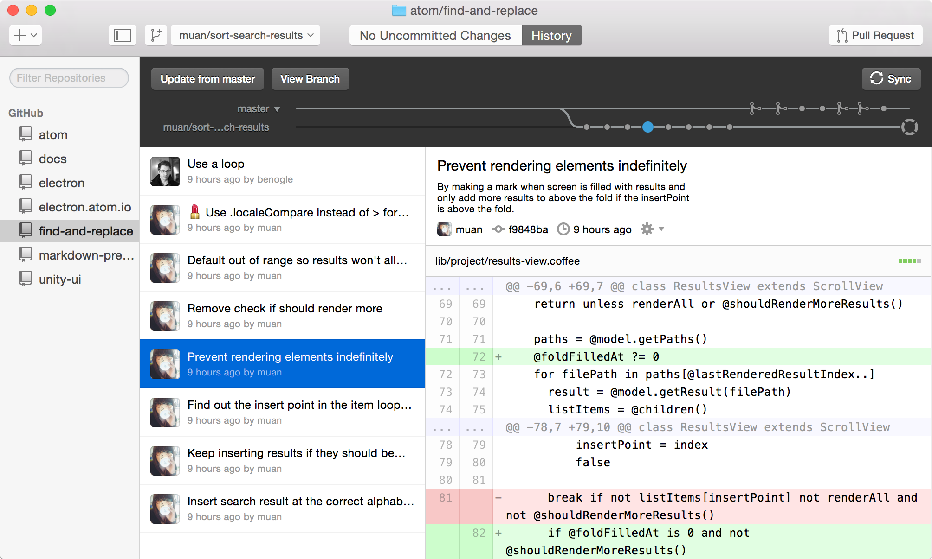Image resolution: width=932 pixels, height=559 pixels.
Task: Open the muan/sort-search-results branch dropdown
Action: [x=246, y=35]
